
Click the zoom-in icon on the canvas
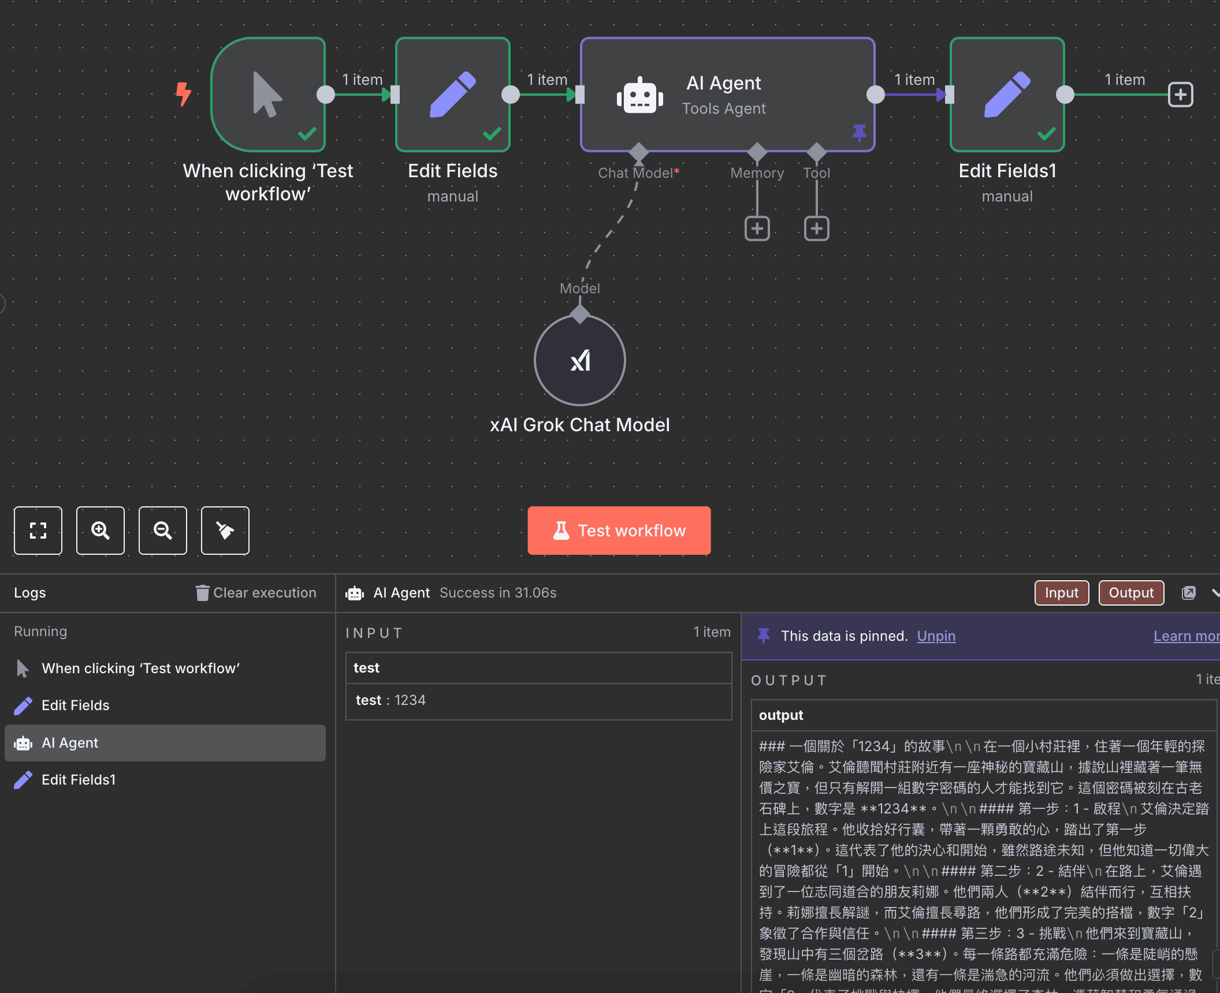(100, 530)
